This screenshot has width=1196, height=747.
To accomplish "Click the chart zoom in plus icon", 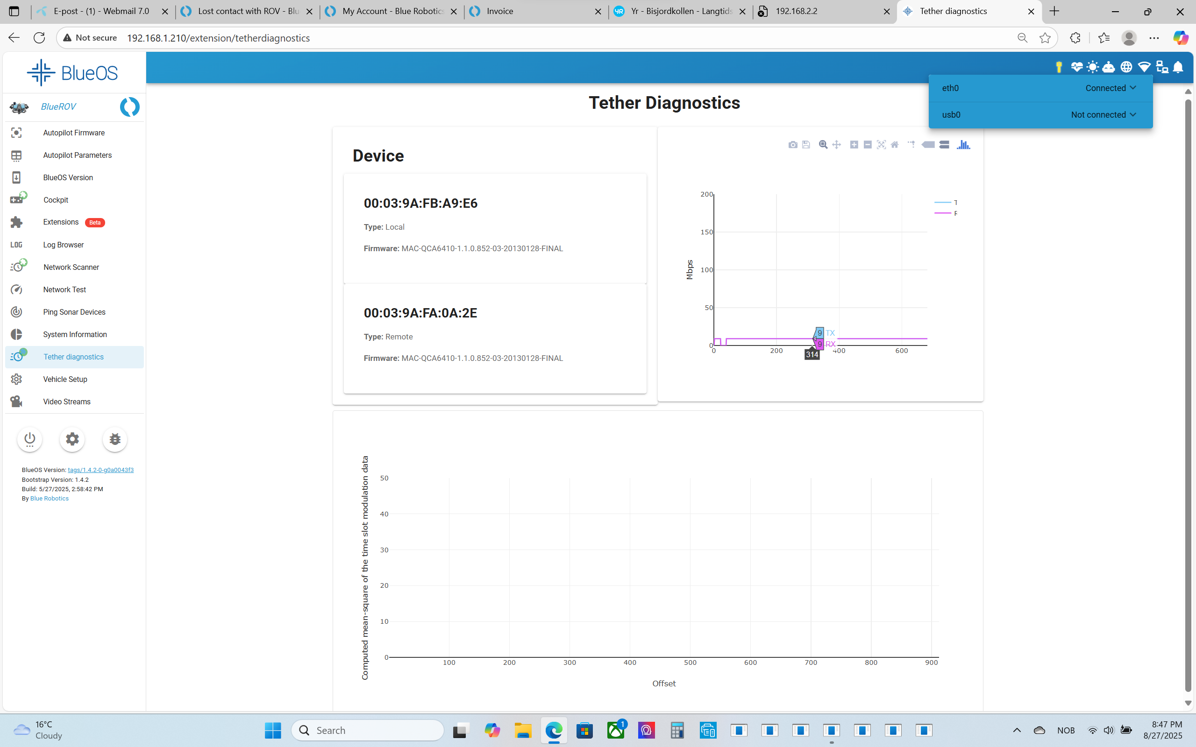I will [x=854, y=145].
